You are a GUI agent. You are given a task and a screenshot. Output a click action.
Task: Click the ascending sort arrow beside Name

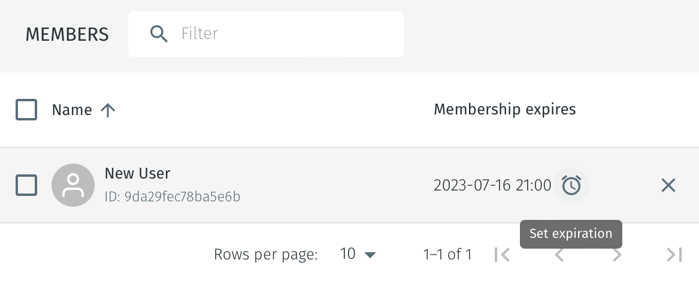[108, 110]
